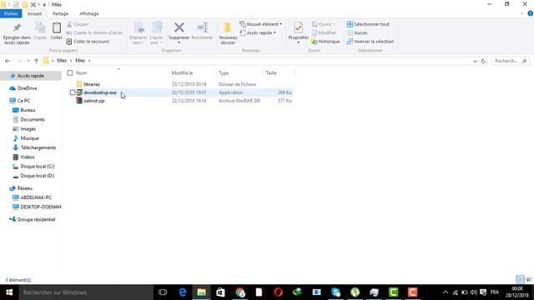Open recent locations dropdown arrow
This screenshot has height=300, width=534.
coord(28,61)
